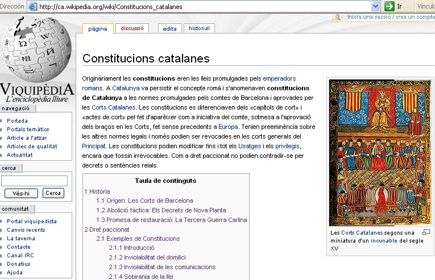The image size is (435, 280).
Task: Follow the Corts Catalanes link in the paragraph
Action: click(x=114, y=107)
